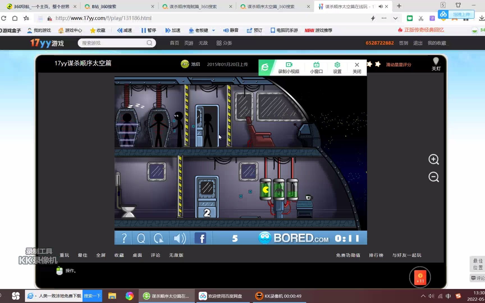Click the scissors screenshot extension icon
Screen dimensions: 485x303
[421, 19]
